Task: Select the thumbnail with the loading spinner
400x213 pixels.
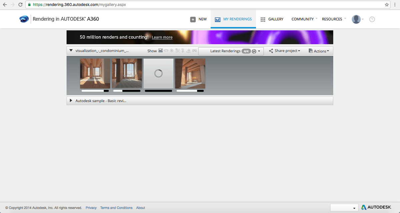Action: [x=158, y=73]
